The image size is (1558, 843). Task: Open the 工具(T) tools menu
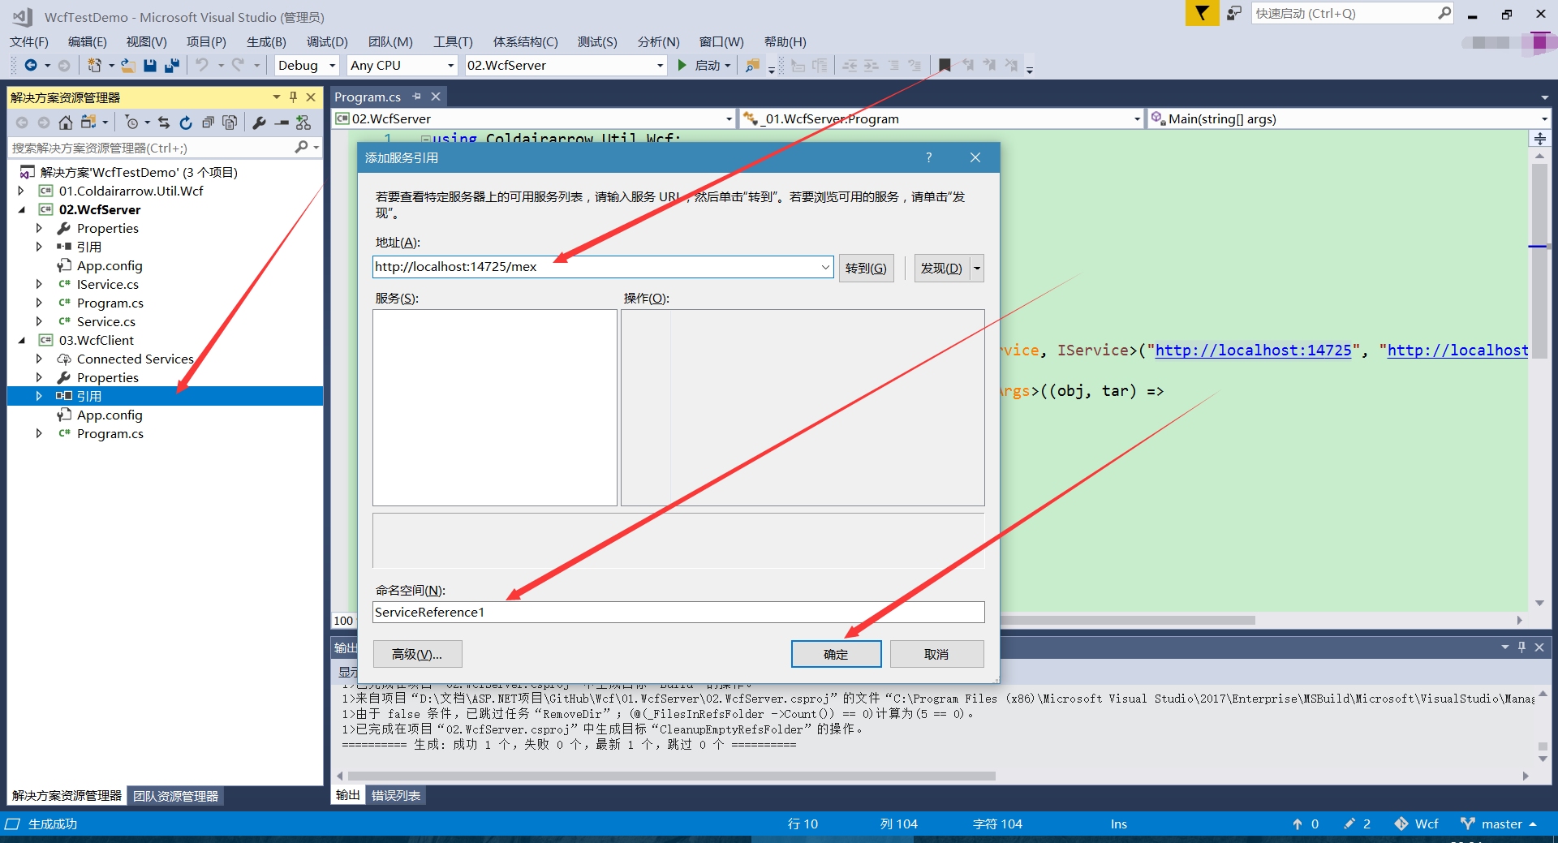tap(453, 41)
